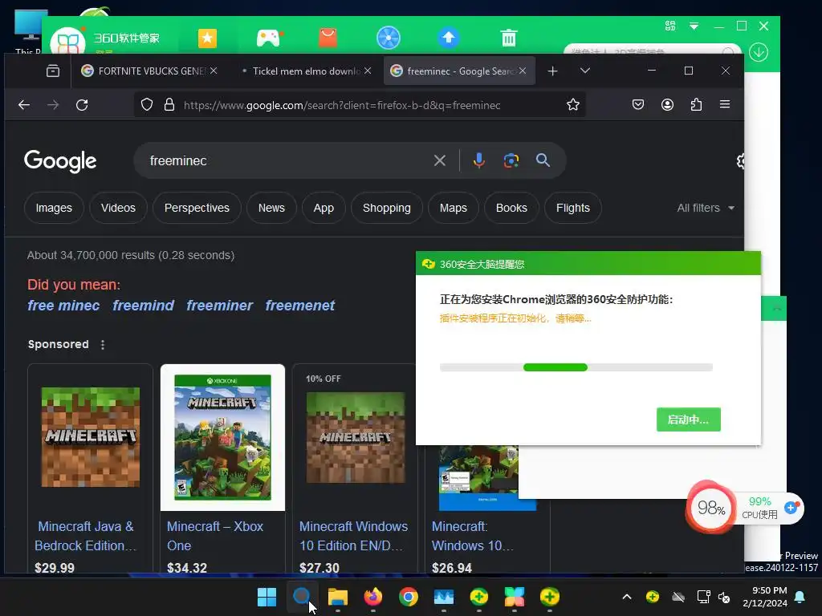Screen dimensions: 822x616
Task: Click the 'freemind' suggestion
Action: [x=143, y=306]
